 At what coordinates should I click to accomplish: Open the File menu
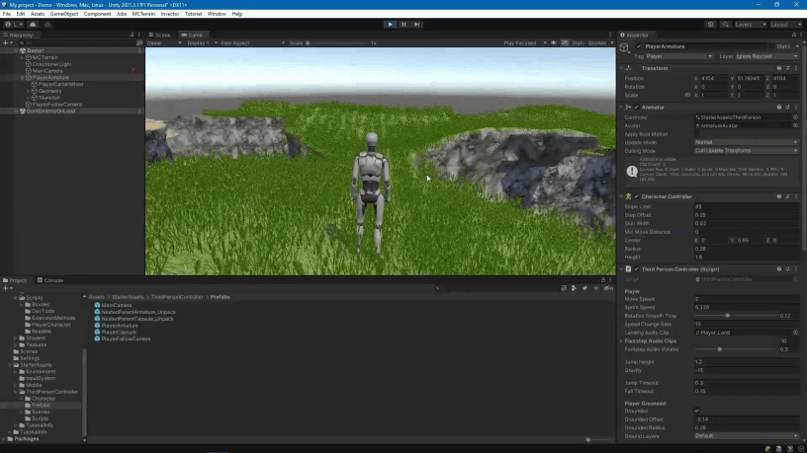pos(7,14)
